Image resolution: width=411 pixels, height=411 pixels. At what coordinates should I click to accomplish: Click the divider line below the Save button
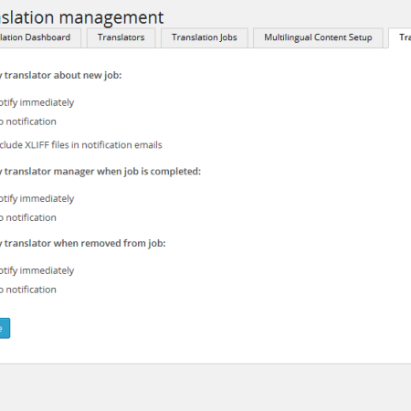pos(205,364)
